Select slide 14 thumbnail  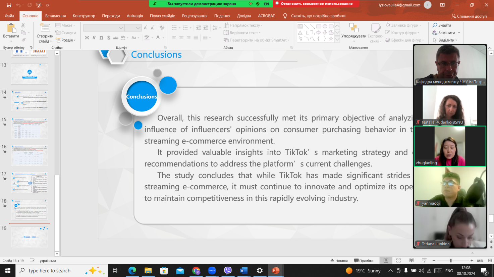(30, 101)
